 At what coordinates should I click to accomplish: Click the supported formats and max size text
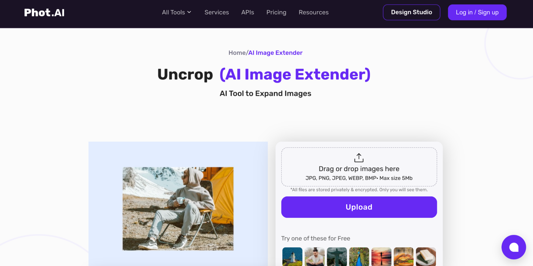coord(359,178)
